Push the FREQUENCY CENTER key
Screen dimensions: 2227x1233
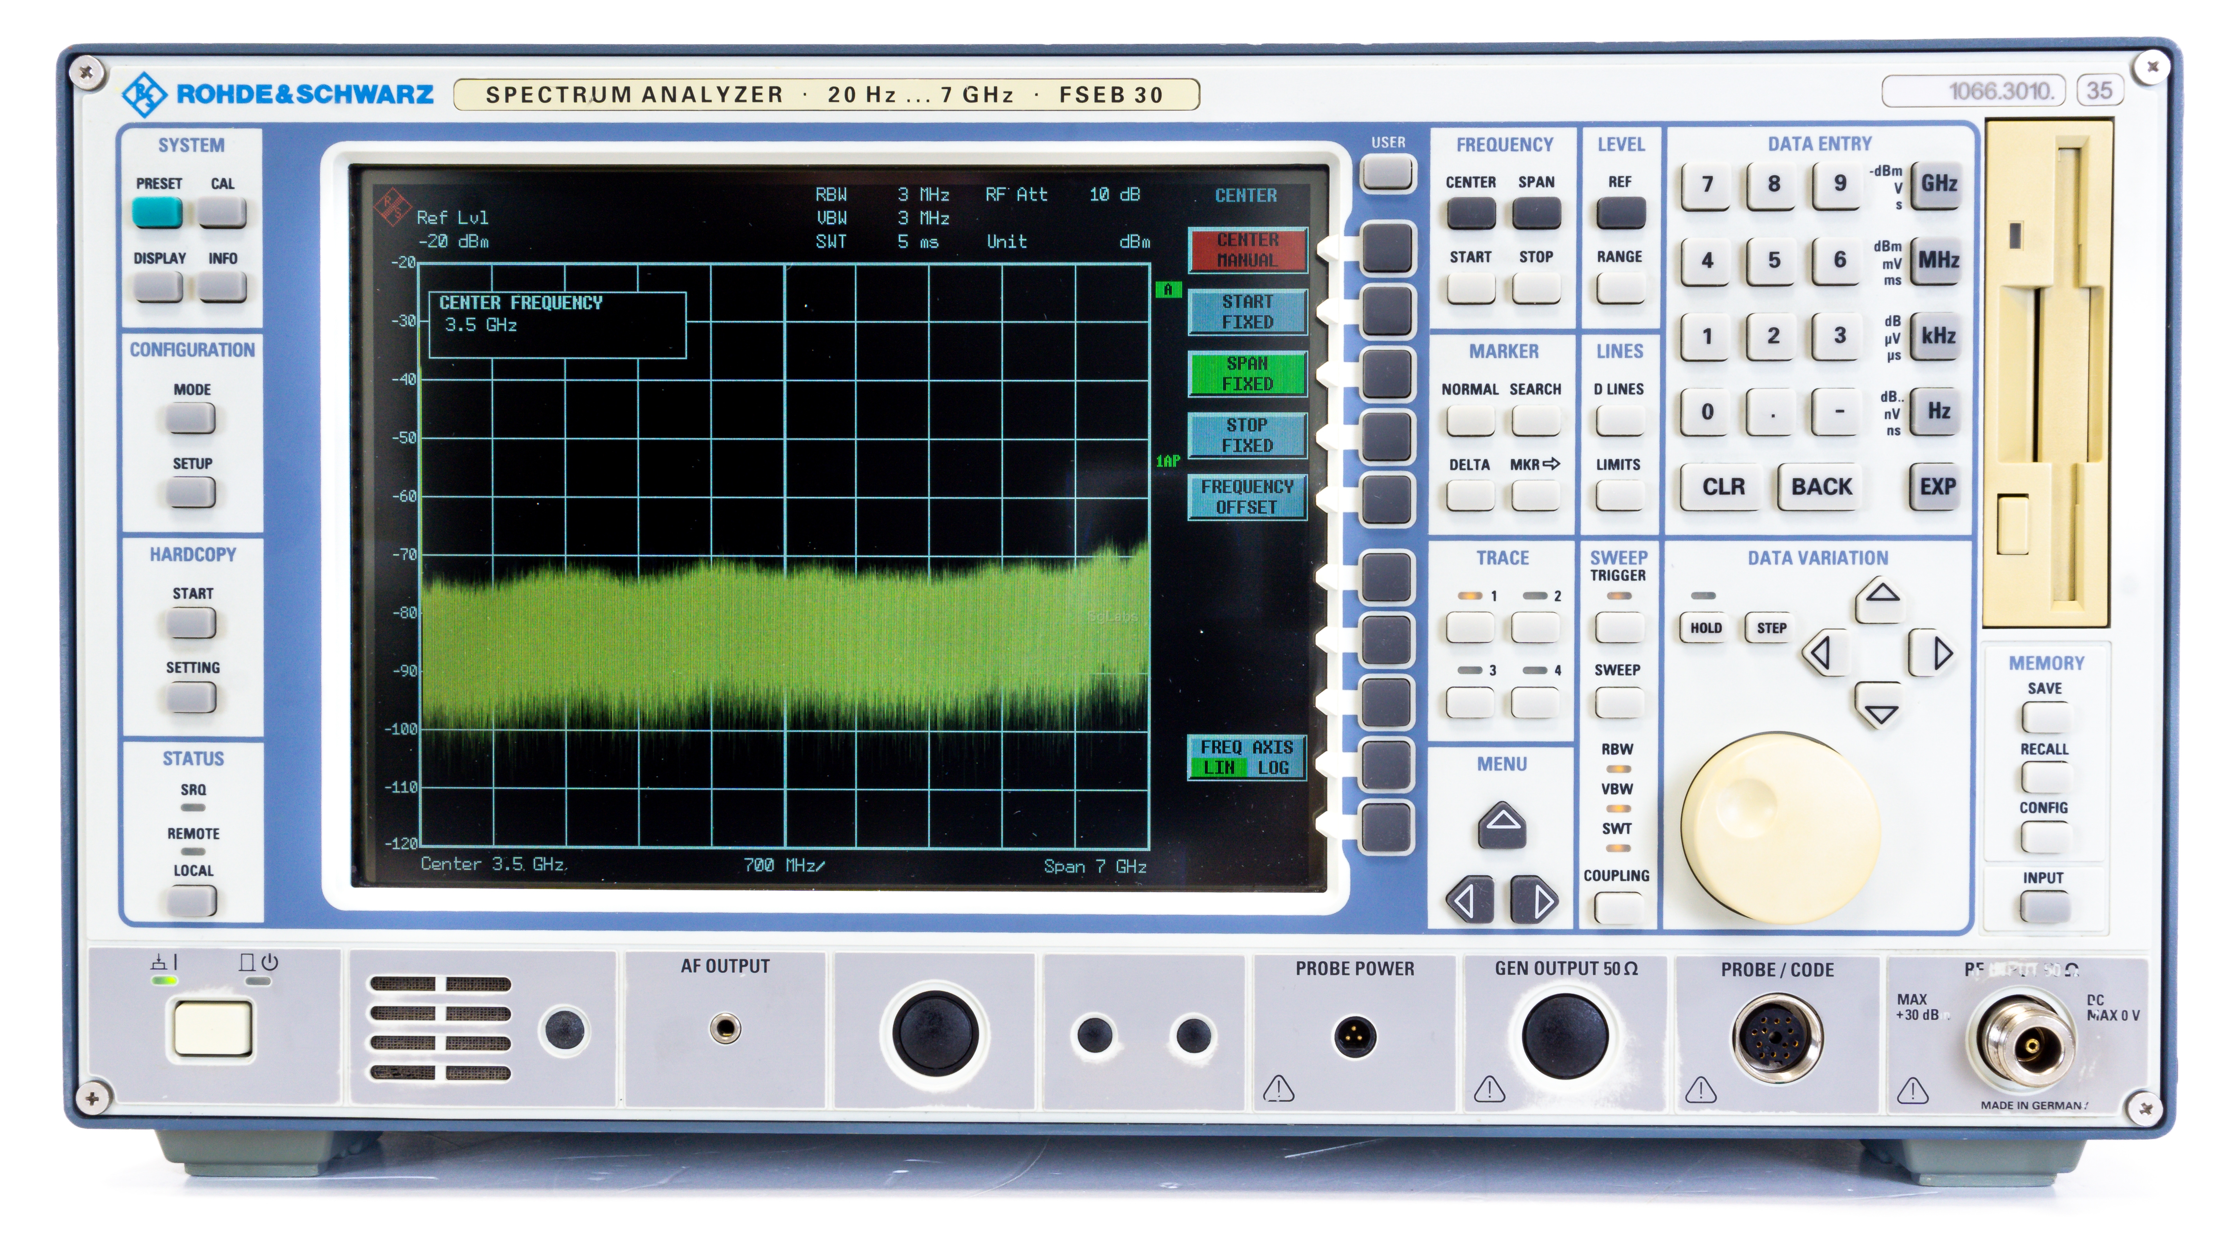point(1471,213)
